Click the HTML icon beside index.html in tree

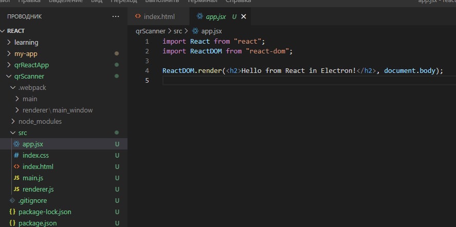[x=16, y=166]
